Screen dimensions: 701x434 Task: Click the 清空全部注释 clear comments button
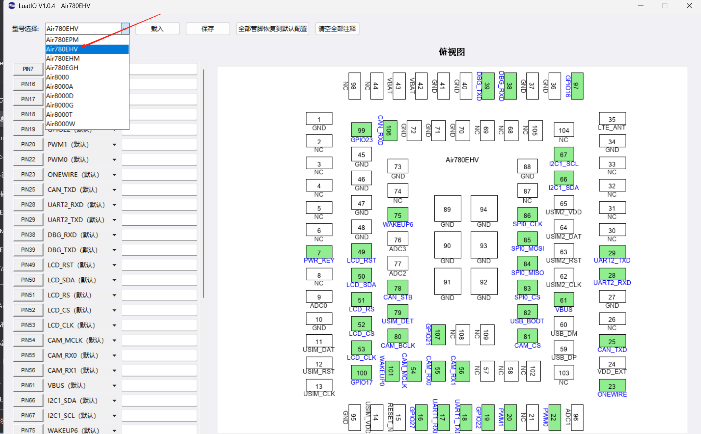(x=337, y=29)
